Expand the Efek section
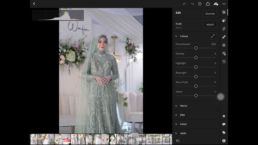This screenshot has width=258, height=145. click(176, 115)
